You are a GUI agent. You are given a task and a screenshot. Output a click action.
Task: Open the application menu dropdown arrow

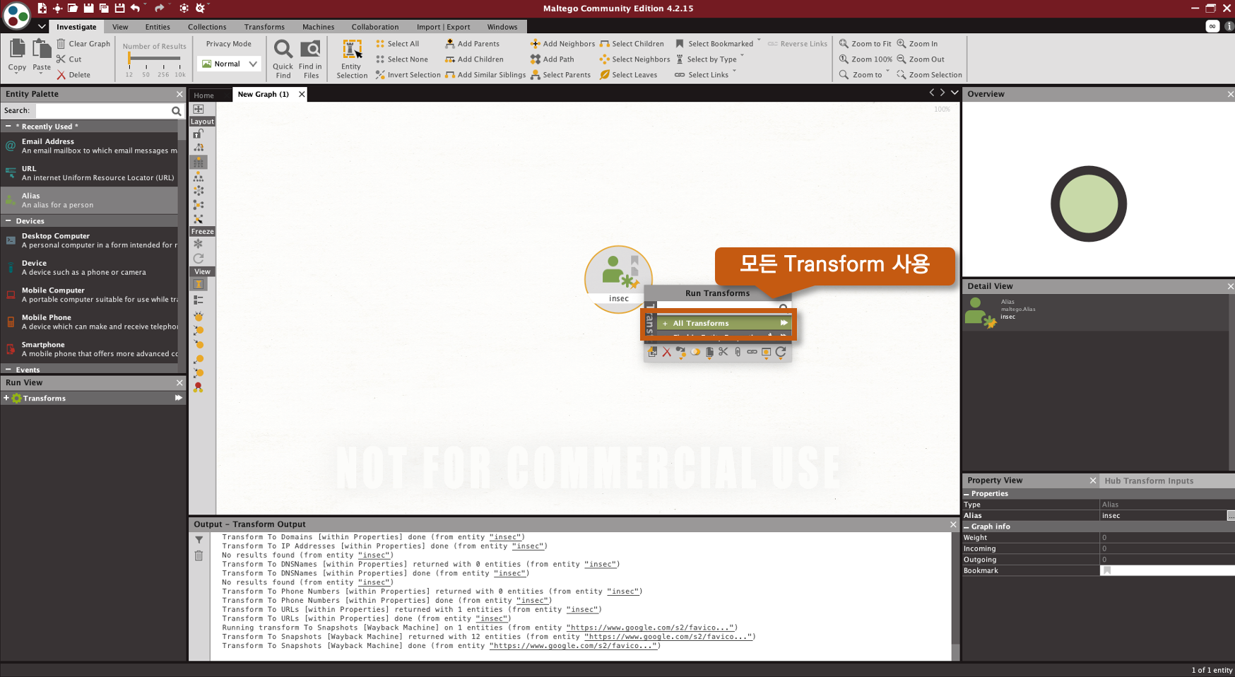coord(42,26)
